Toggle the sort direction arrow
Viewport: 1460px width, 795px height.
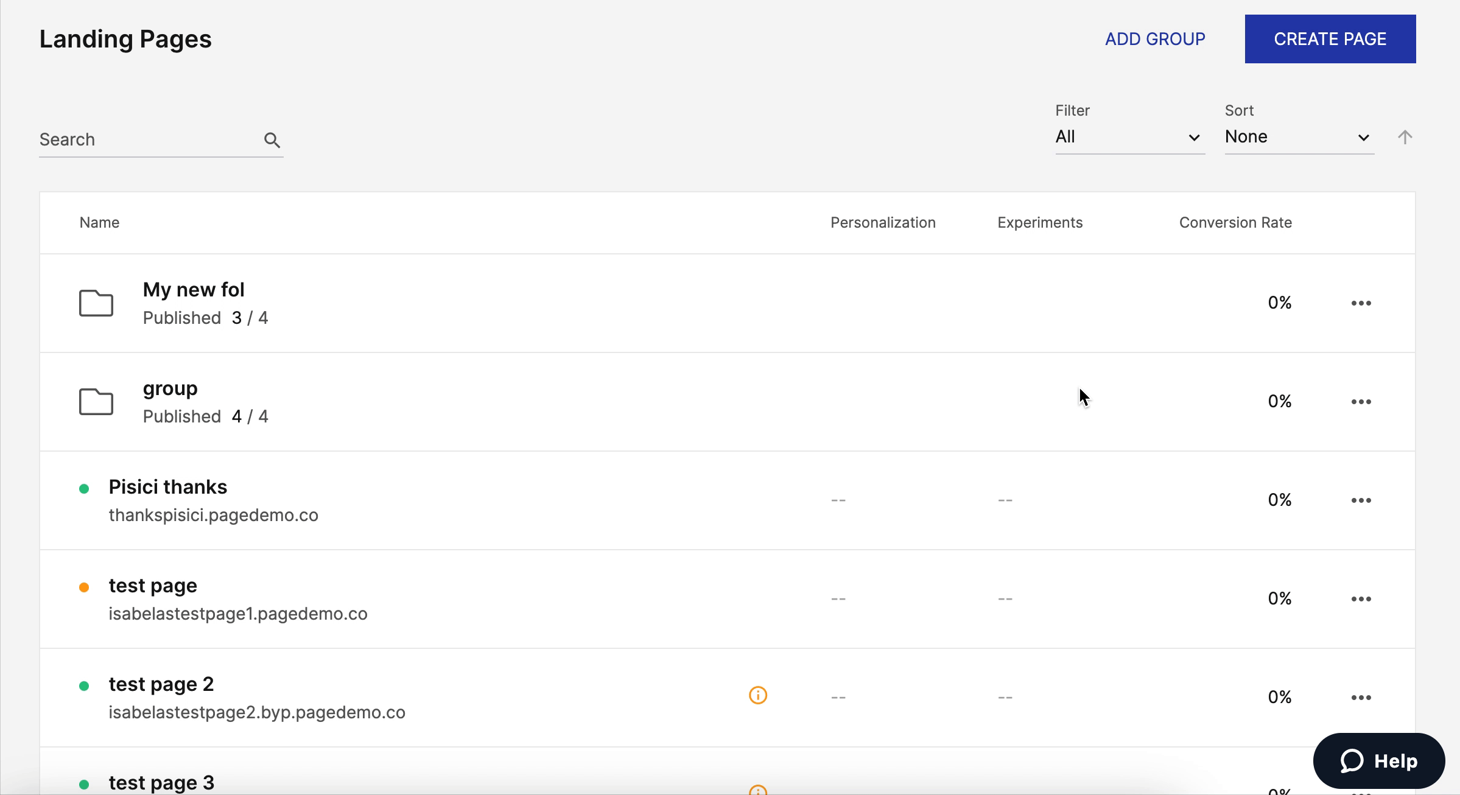coord(1405,137)
